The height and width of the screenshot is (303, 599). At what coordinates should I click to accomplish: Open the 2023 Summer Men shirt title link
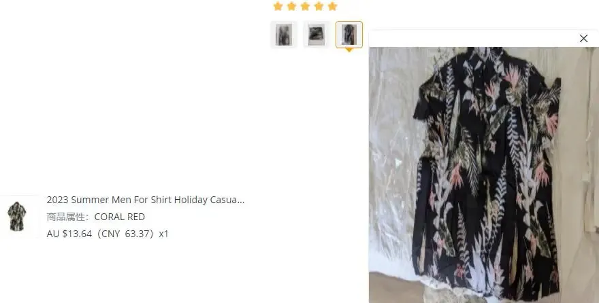[146, 200]
